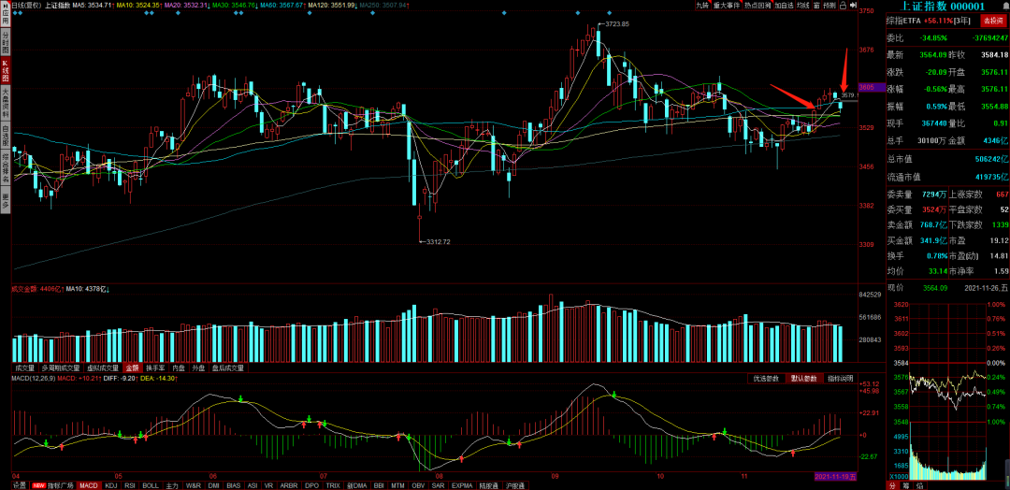The width and height of the screenshot is (1010, 490).
Task: Select the K线图 sidebar tab
Action: pyautogui.click(x=7, y=69)
